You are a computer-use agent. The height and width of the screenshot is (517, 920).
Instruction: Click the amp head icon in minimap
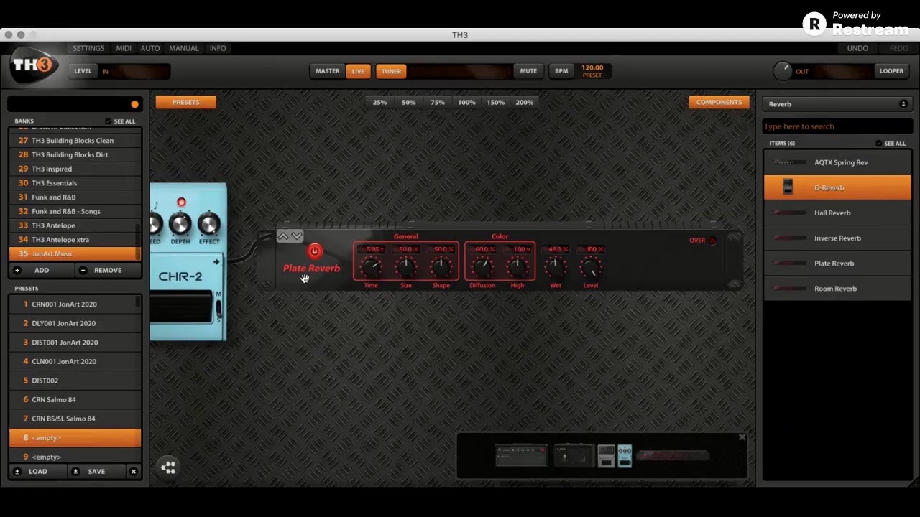point(521,456)
